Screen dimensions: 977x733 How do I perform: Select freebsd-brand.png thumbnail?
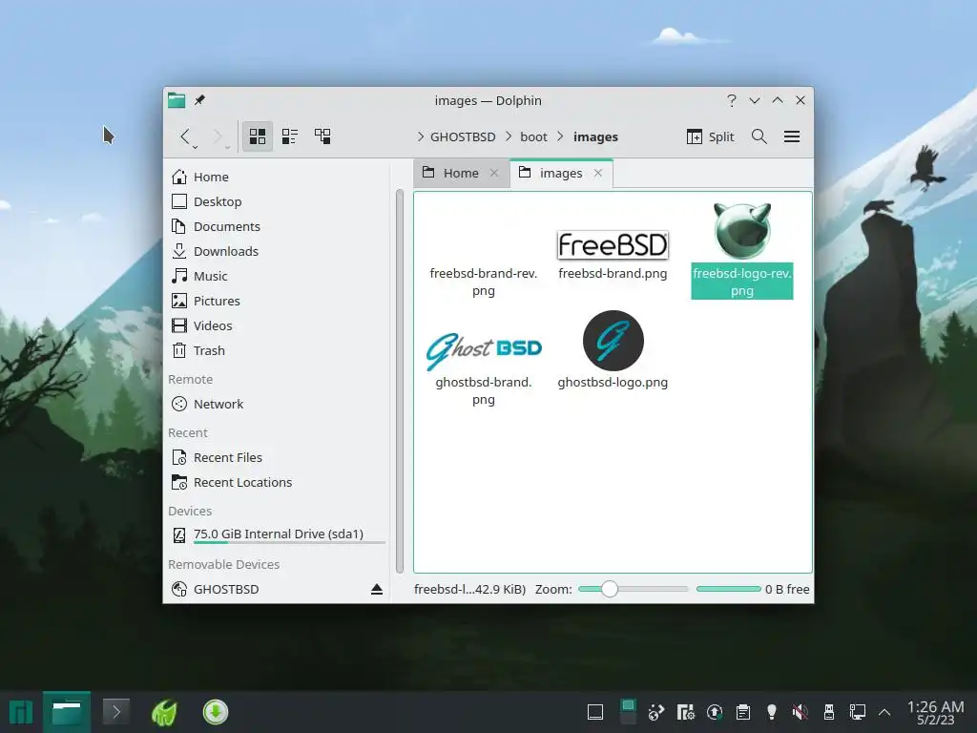[613, 245]
